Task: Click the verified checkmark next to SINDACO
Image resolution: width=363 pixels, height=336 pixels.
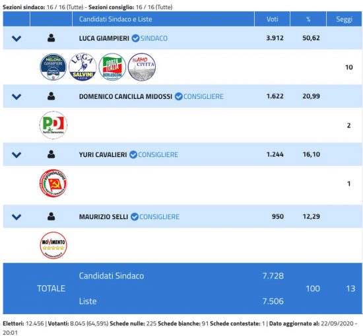Action: [135, 38]
